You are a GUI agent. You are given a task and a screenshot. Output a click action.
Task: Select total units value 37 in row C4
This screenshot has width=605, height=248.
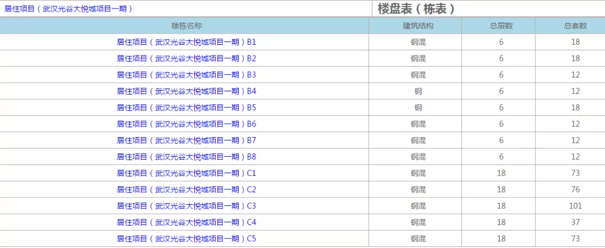tap(575, 222)
